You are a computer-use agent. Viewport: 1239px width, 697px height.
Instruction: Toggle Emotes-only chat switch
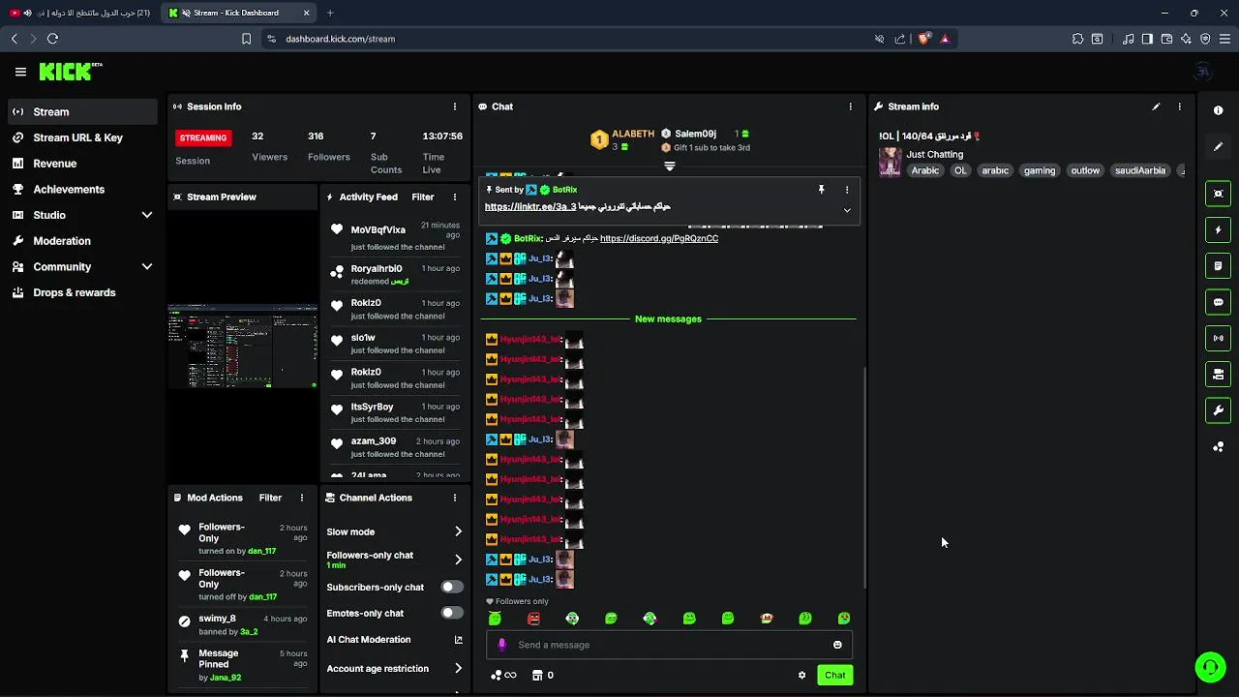pos(451,613)
